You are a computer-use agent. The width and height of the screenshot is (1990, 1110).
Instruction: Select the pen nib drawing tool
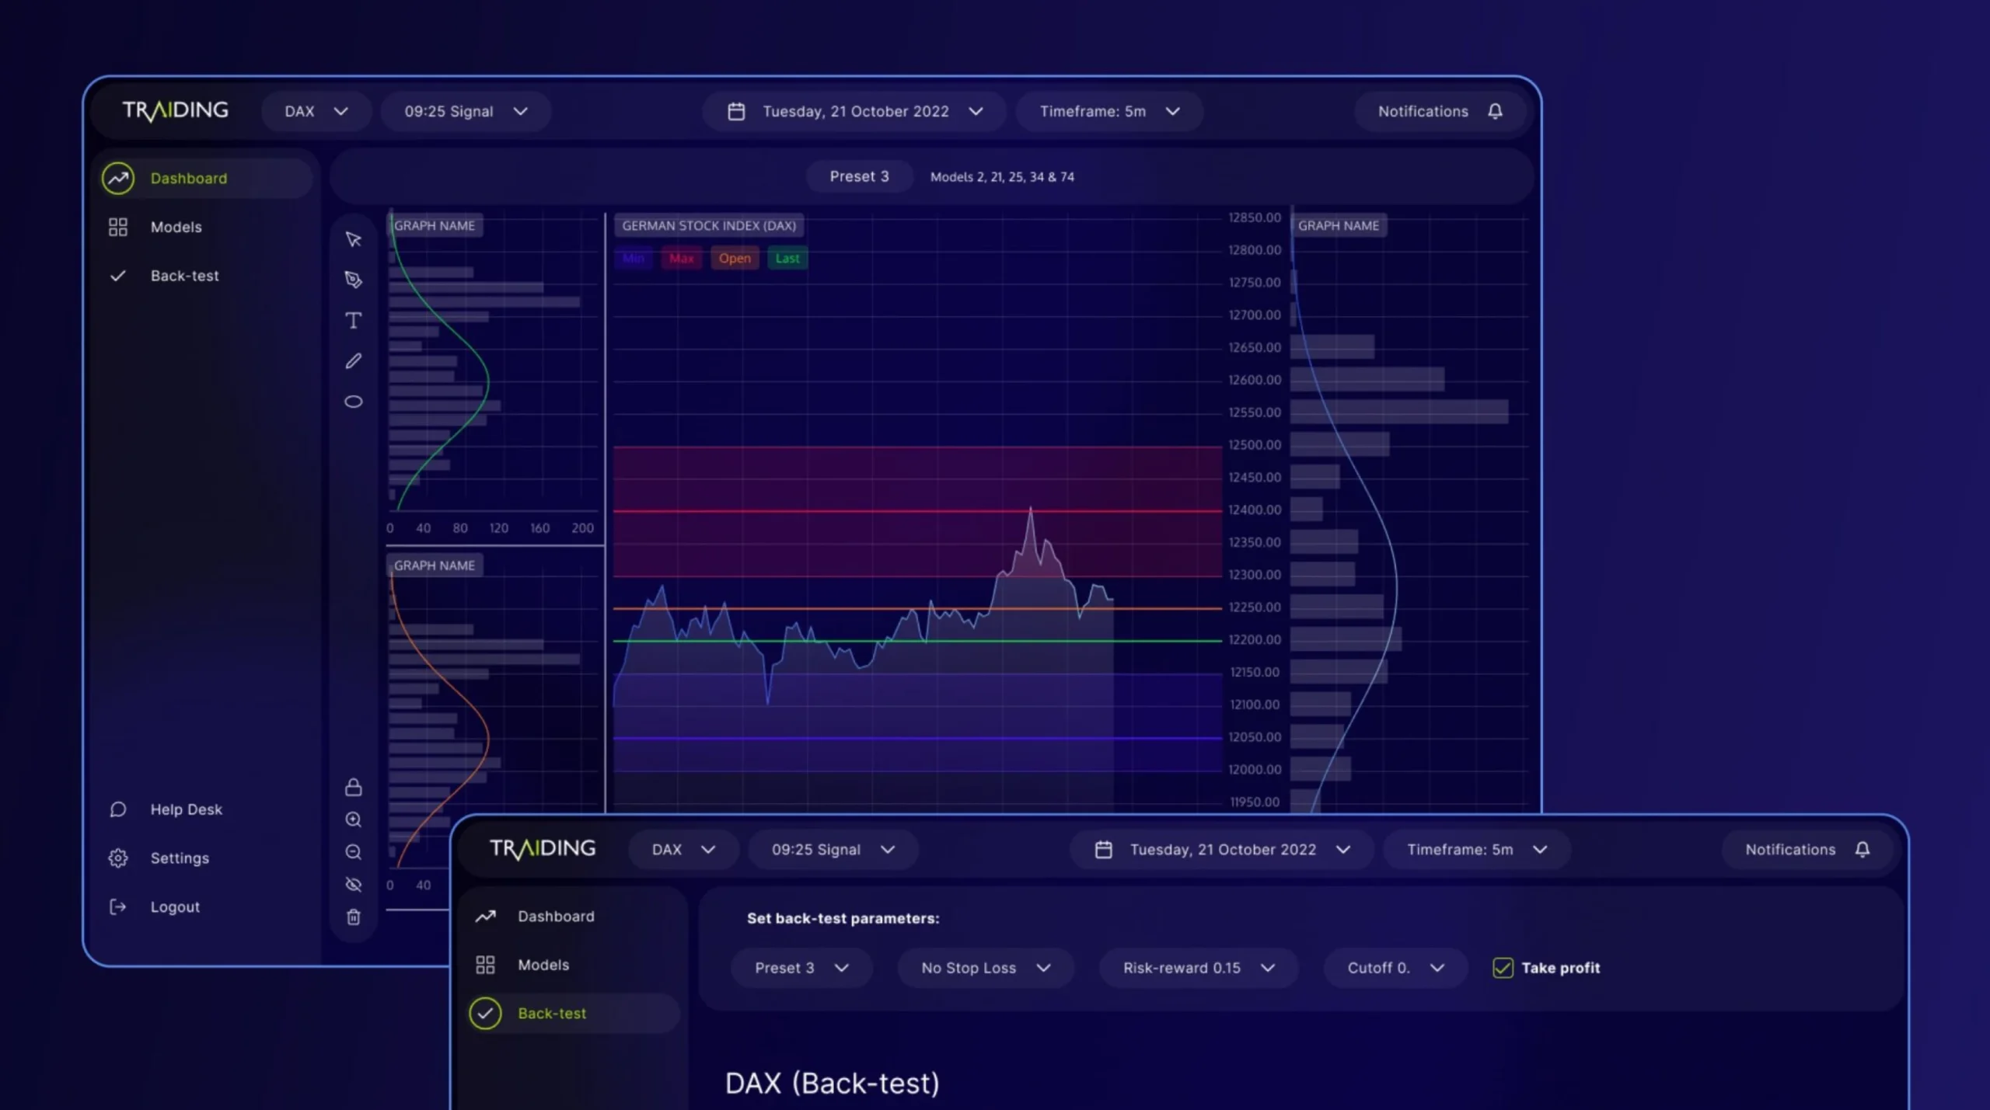(353, 280)
